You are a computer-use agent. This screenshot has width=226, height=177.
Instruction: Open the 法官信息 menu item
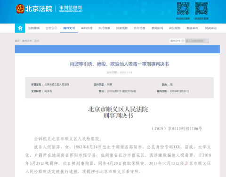(122, 28)
